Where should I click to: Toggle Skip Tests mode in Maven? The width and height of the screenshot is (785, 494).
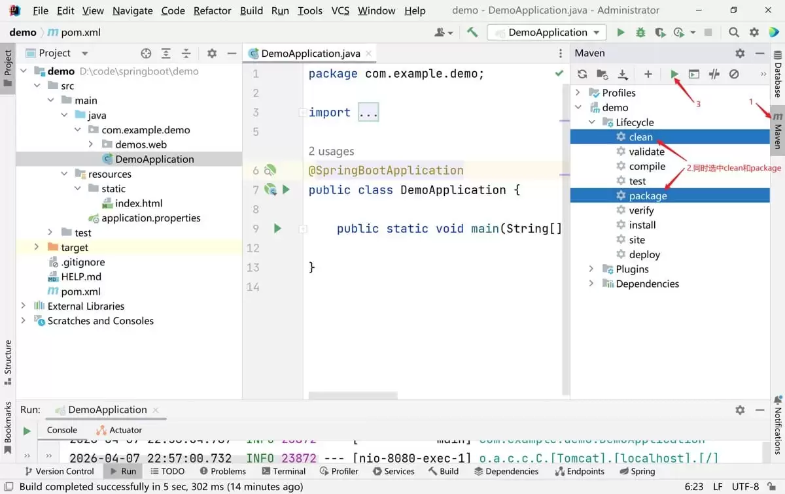pos(734,74)
